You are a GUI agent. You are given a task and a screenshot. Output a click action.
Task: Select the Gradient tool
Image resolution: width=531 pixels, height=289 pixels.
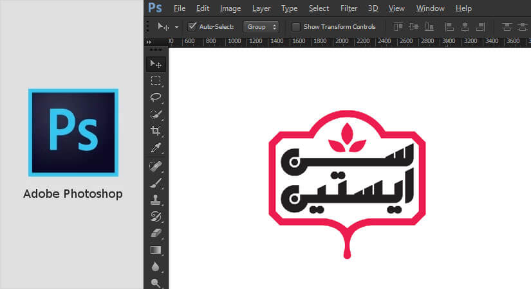coord(156,250)
